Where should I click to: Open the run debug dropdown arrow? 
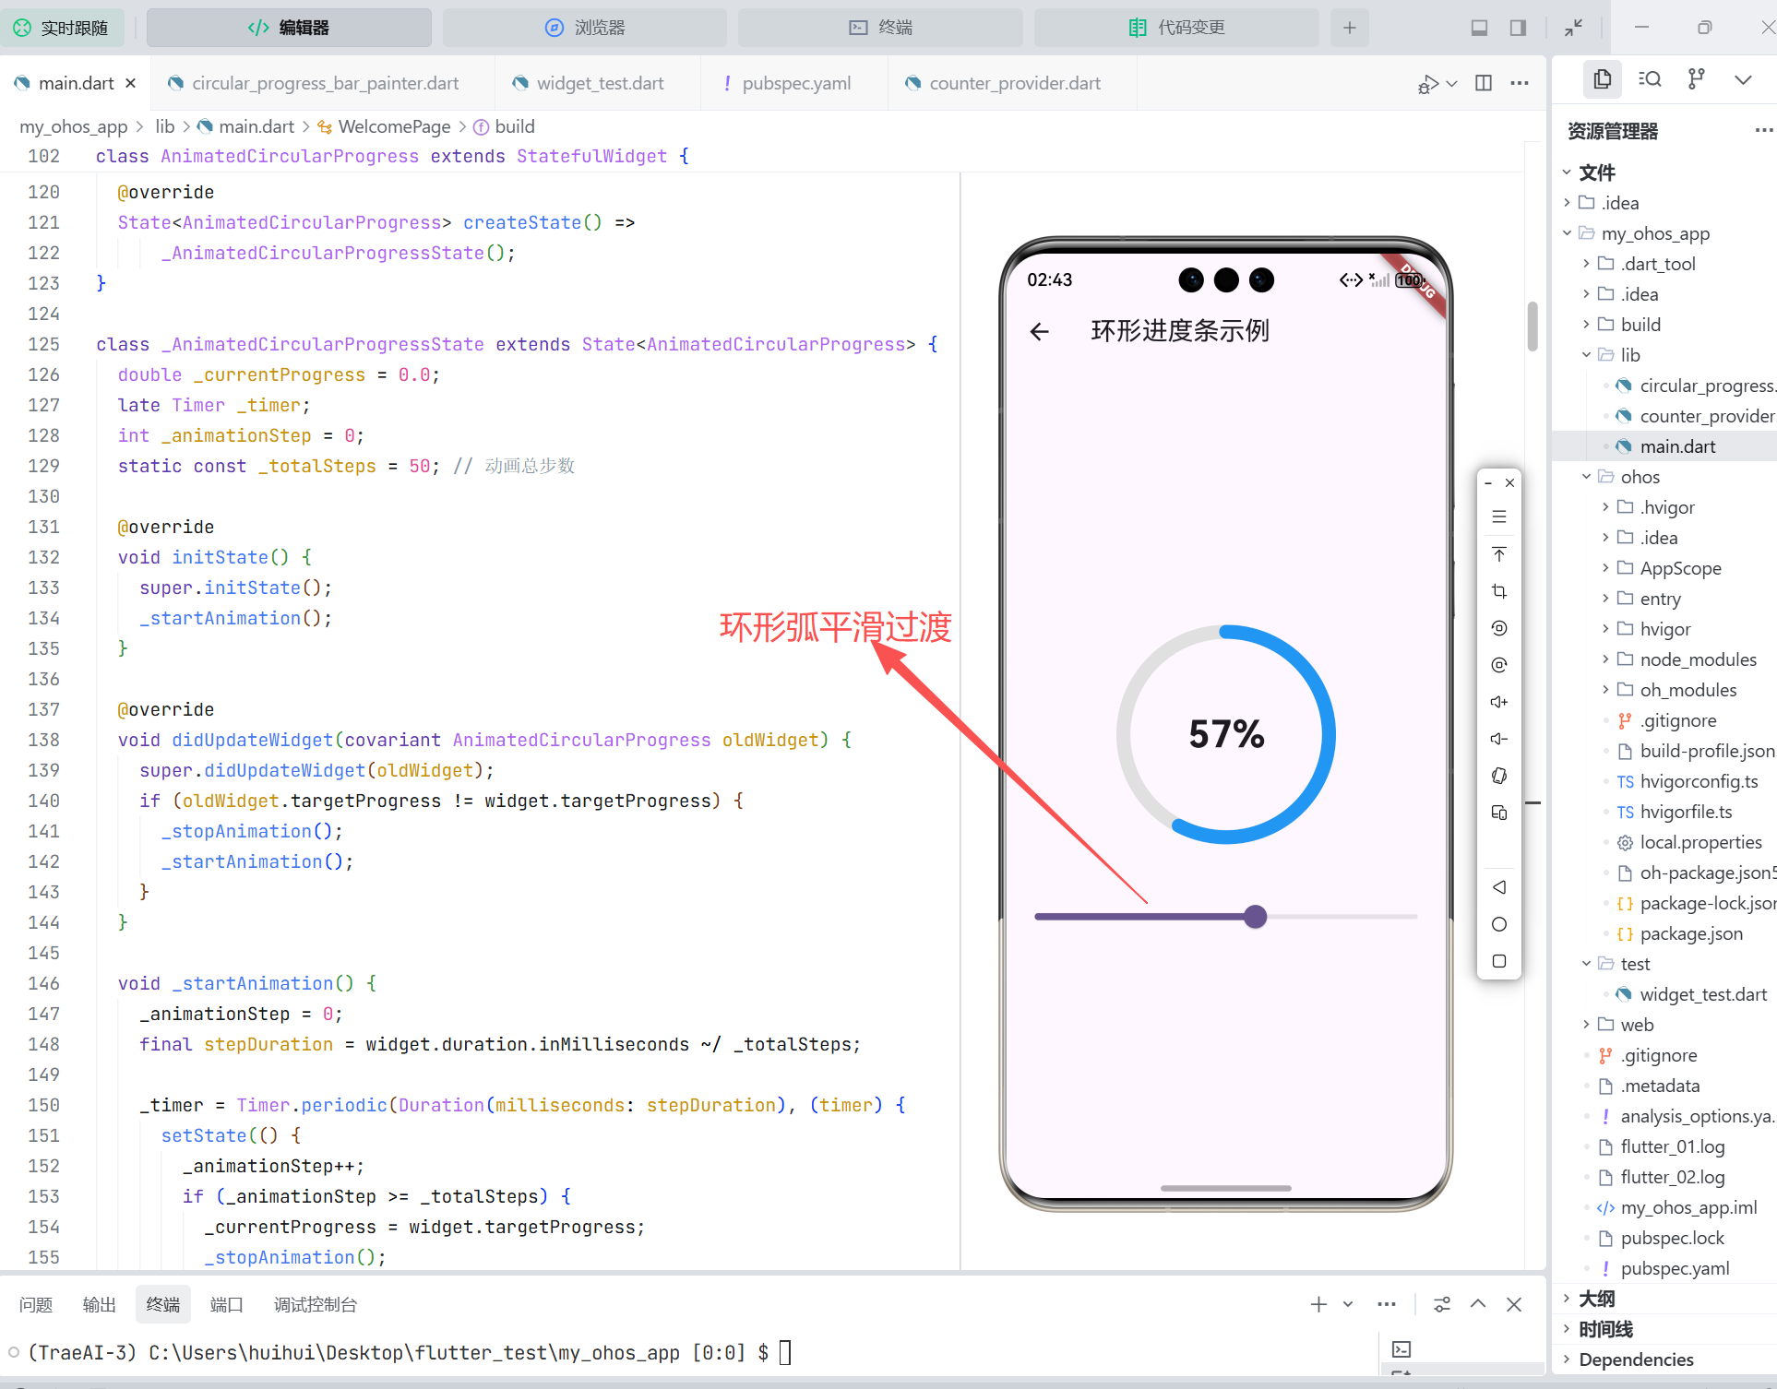click(x=1452, y=83)
